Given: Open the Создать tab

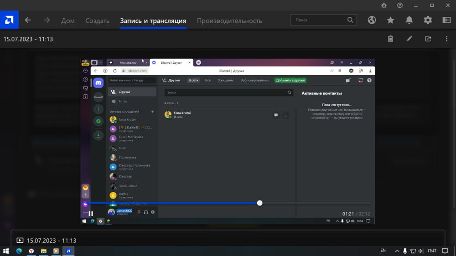Looking at the screenshot, I should [98, 20].
